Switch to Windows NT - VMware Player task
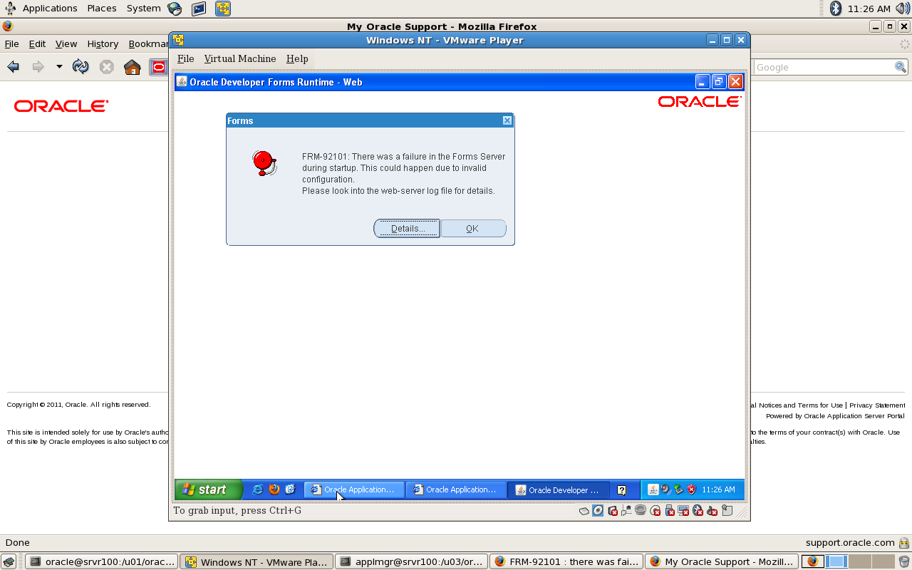The width and height of the screenshot is (912, 570). (x=256, y=561)
